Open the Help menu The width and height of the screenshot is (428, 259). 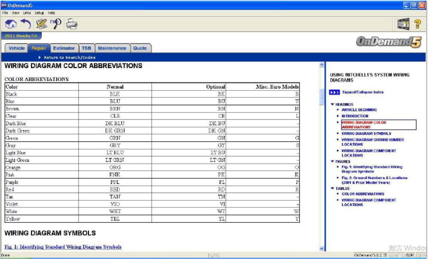tap(51, 13)
